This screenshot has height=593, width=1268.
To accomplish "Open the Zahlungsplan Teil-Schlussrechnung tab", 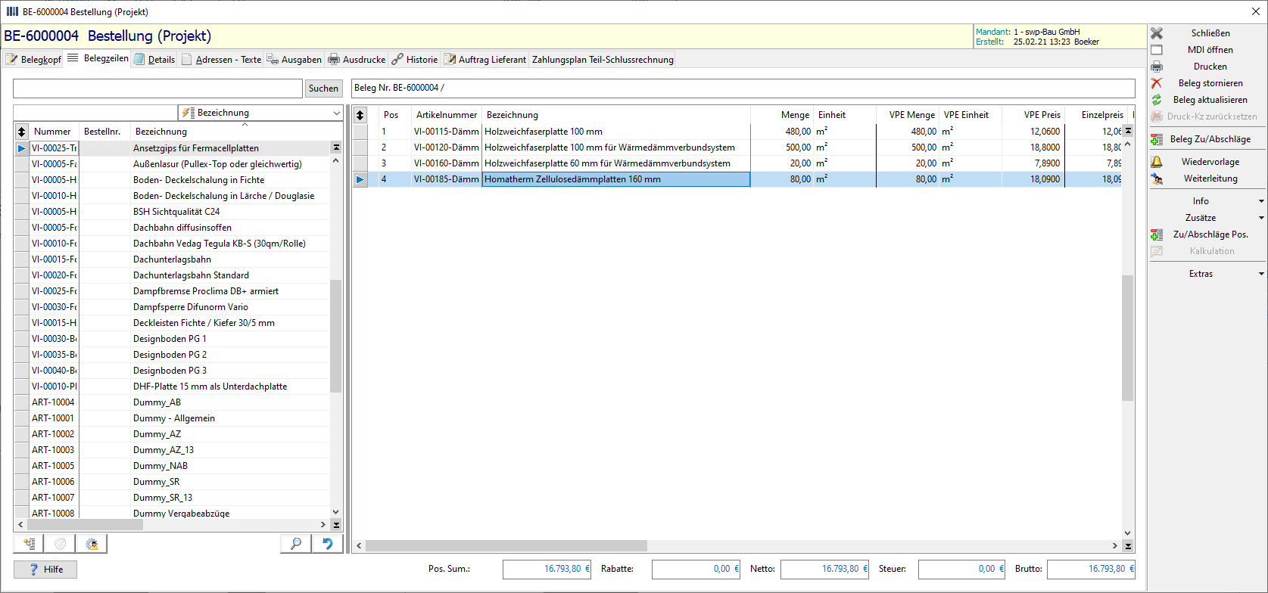I will click(603, 60).
